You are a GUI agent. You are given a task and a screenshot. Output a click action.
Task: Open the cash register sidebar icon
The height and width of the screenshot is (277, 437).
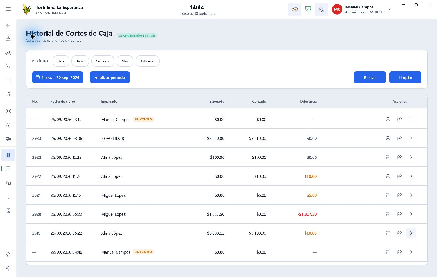[x=8, y=39]
